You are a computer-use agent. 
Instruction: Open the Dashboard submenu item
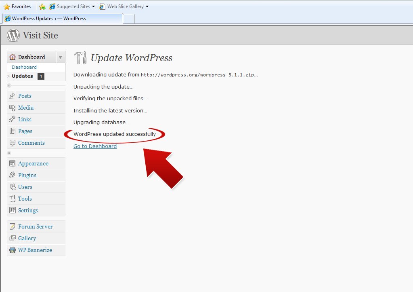(x=24, y=67)
